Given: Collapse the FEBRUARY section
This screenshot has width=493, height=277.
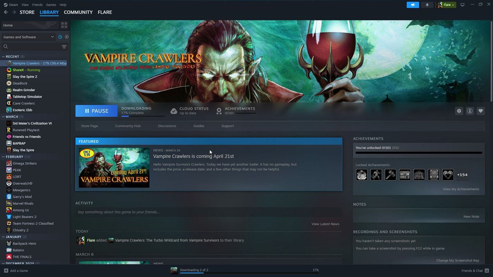Looking at the screenshot, I should (x=3, y=157).
